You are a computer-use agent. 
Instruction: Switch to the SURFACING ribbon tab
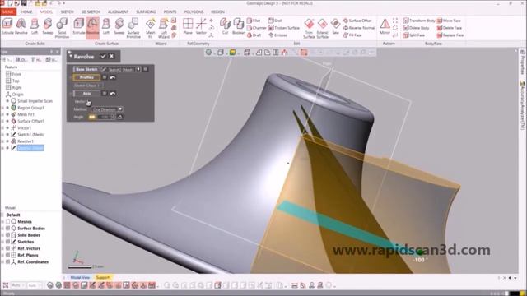click(146, 12)
